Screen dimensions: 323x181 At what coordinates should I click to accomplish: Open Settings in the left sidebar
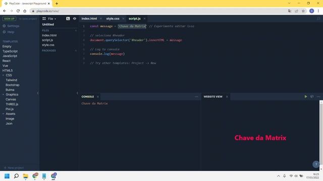pyautogui.click(x=11, y=26)
